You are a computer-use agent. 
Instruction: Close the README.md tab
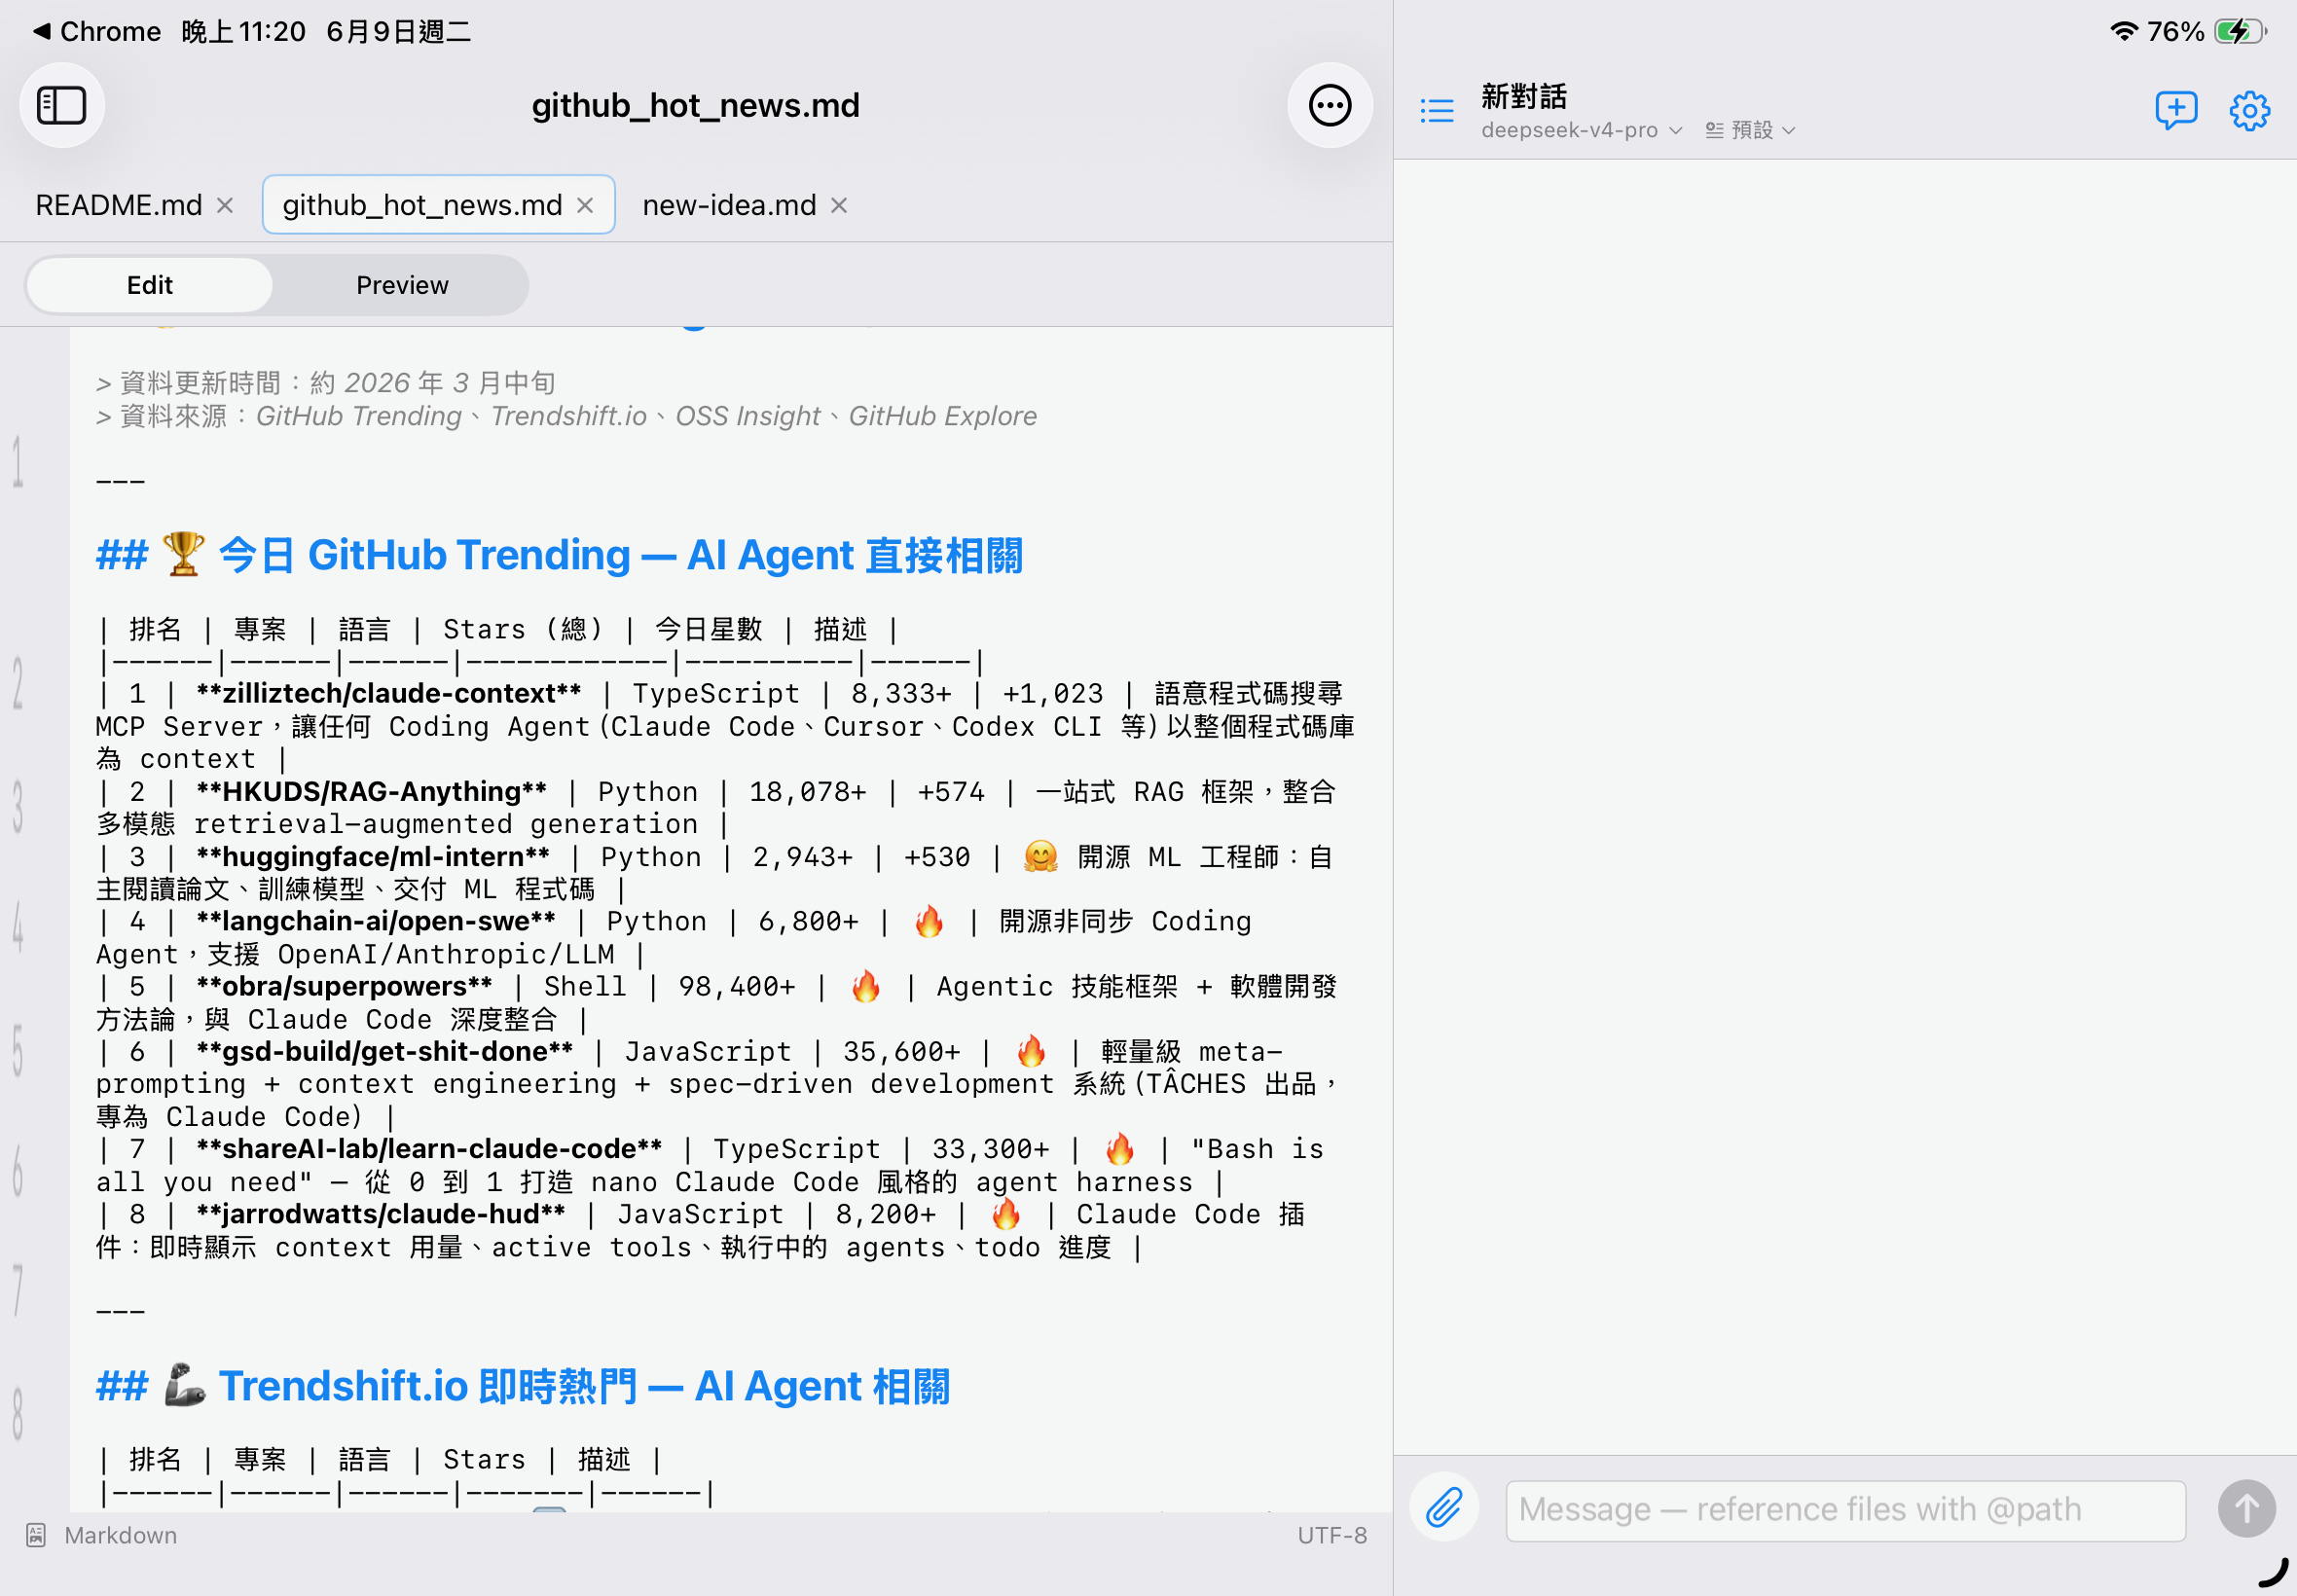(225, 205)
